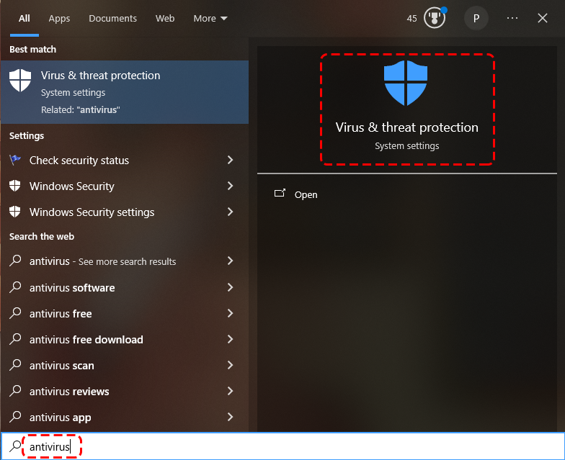The height and width of the screenshot is (460, 565).
Task: Select 'antivirus free download' suggestion
Action: [x=86, y=340]
